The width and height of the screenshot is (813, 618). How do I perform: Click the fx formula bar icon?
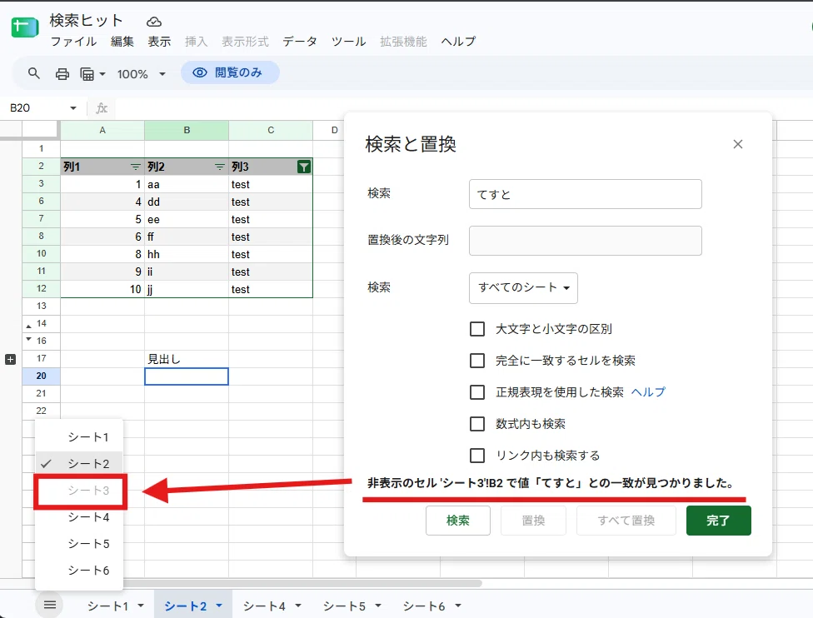102,108
